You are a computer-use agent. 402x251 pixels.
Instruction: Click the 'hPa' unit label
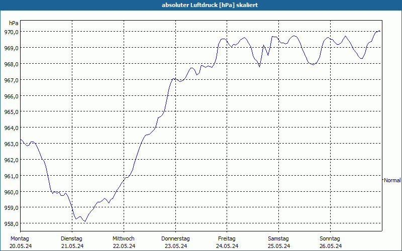pos(14,23)
